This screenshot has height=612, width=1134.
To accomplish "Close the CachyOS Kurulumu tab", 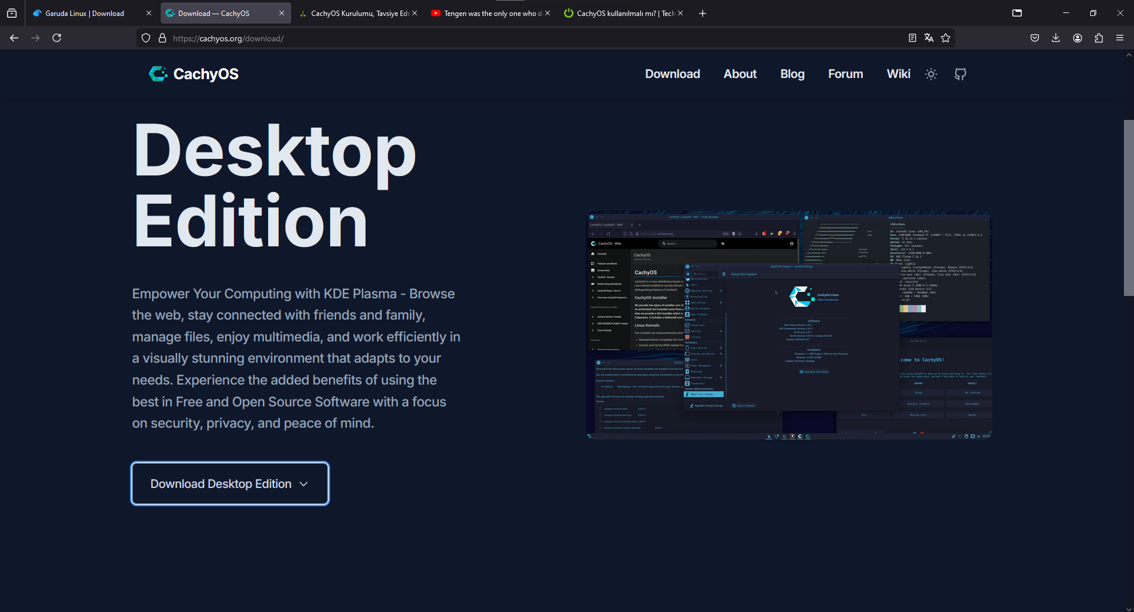I will (x=414, y=13).
